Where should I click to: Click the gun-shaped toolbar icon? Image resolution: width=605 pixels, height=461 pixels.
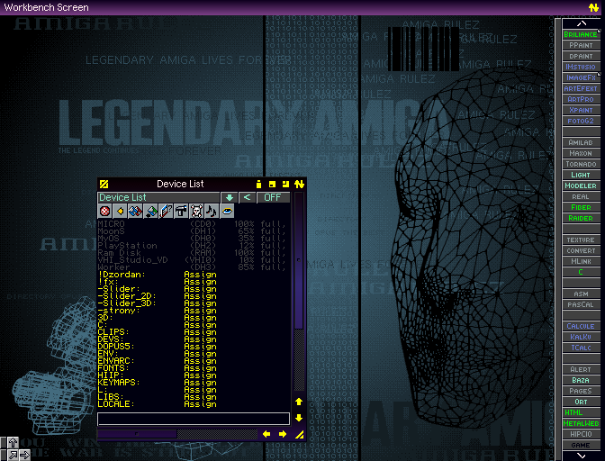pos(181,212)
